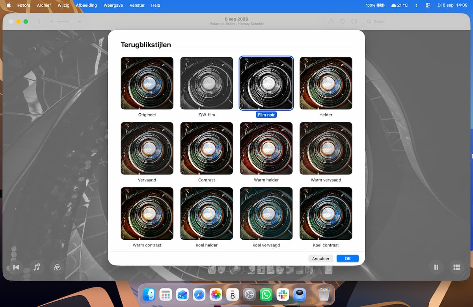Check the battery status icon
Image resolution: width=473 pixels, height=307 pixels.
(x=375, y=6)
